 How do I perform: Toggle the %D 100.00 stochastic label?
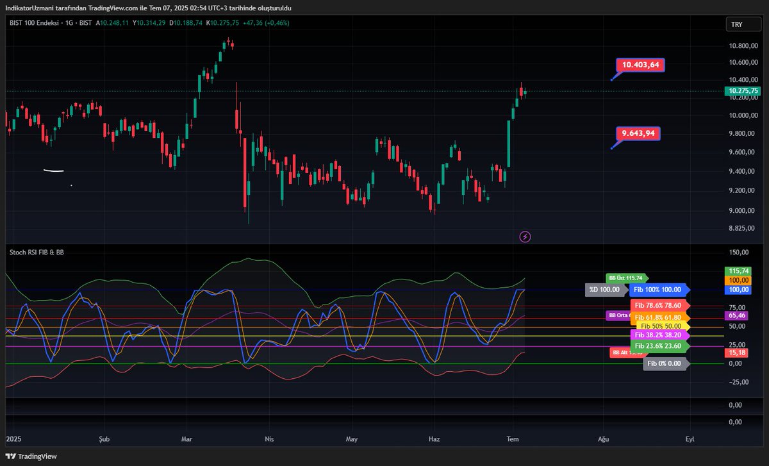605,290
